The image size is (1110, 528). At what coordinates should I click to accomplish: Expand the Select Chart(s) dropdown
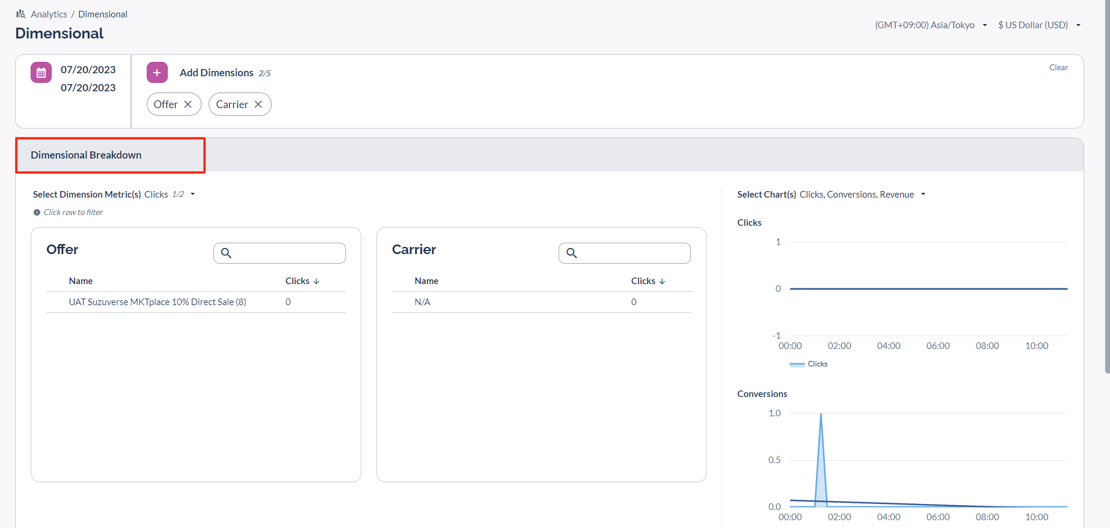pos(923,195)
